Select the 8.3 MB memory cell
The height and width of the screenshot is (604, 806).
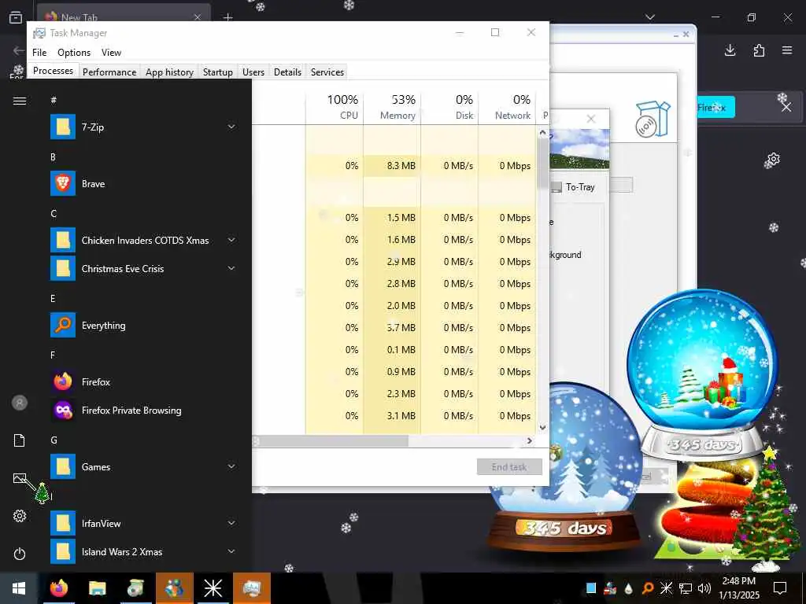tap(392, 166)
